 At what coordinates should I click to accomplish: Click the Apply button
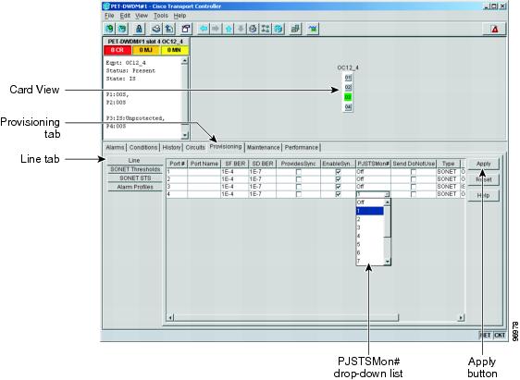483,164
